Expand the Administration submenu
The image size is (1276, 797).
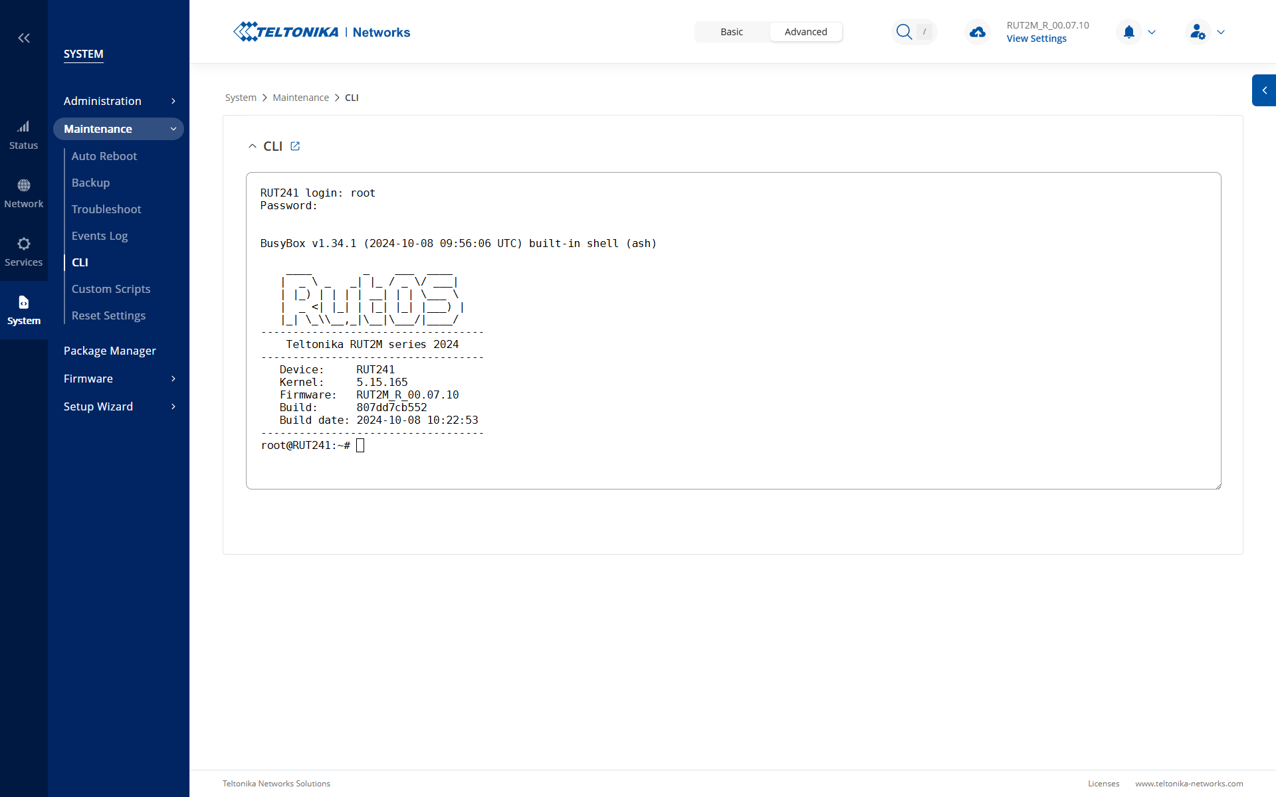(118, 101)
